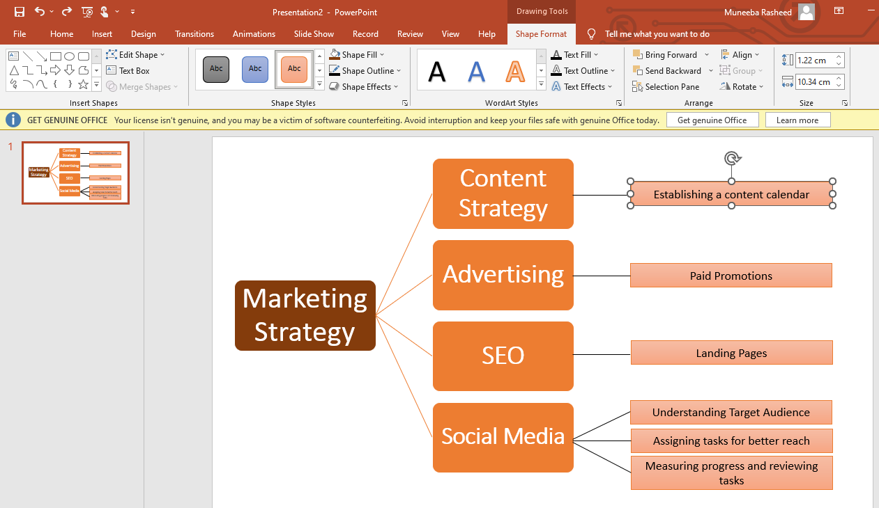
Task: Select the elbow connector shape
Action: pyautogui.click(x=28, y=70)
